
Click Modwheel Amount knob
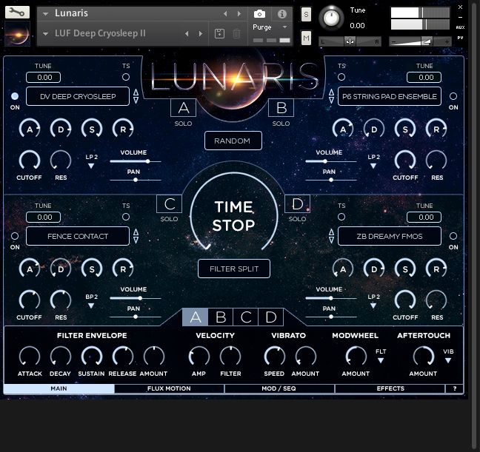click(x=356, y=357)
